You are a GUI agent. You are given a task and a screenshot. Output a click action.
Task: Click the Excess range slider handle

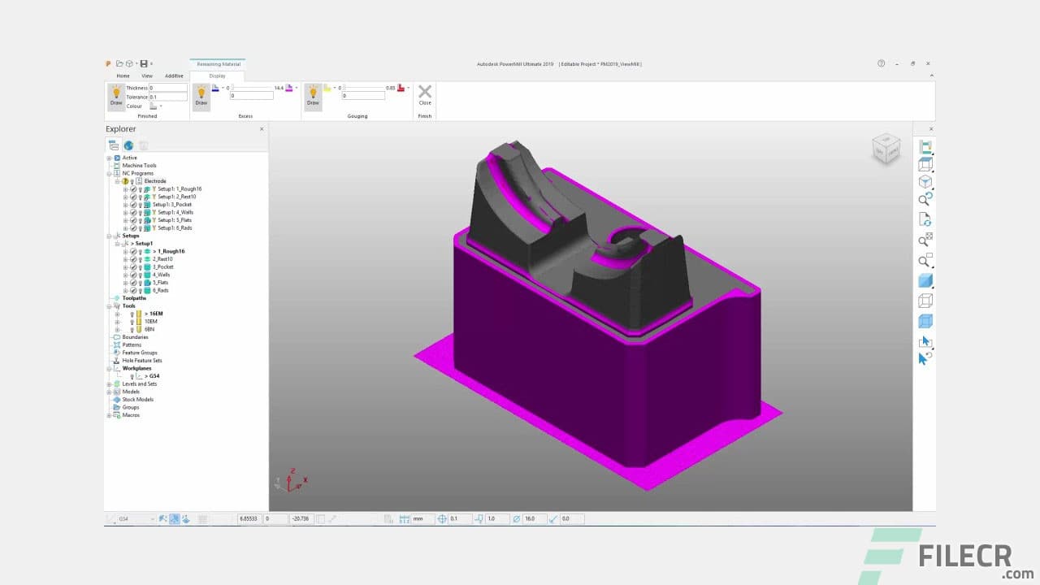coord(232,88)
